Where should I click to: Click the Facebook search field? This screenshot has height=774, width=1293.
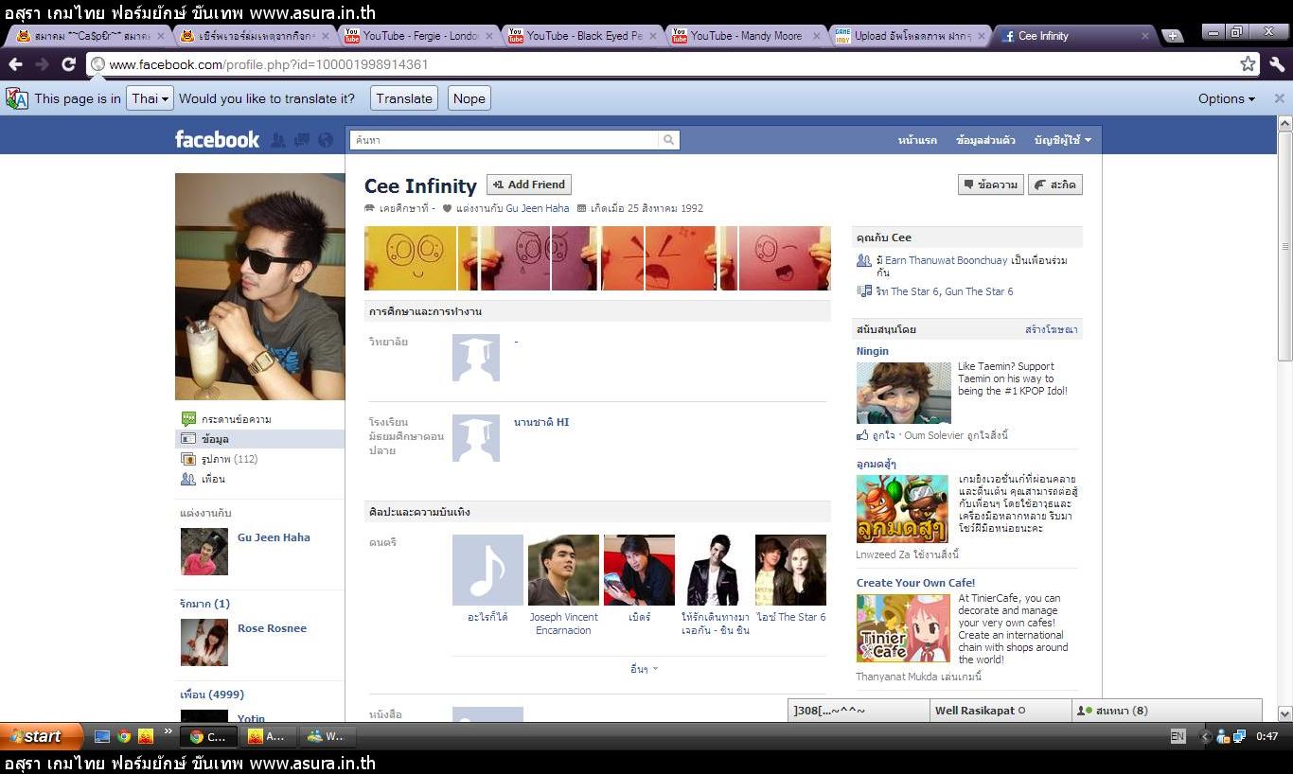coord(505,140)
